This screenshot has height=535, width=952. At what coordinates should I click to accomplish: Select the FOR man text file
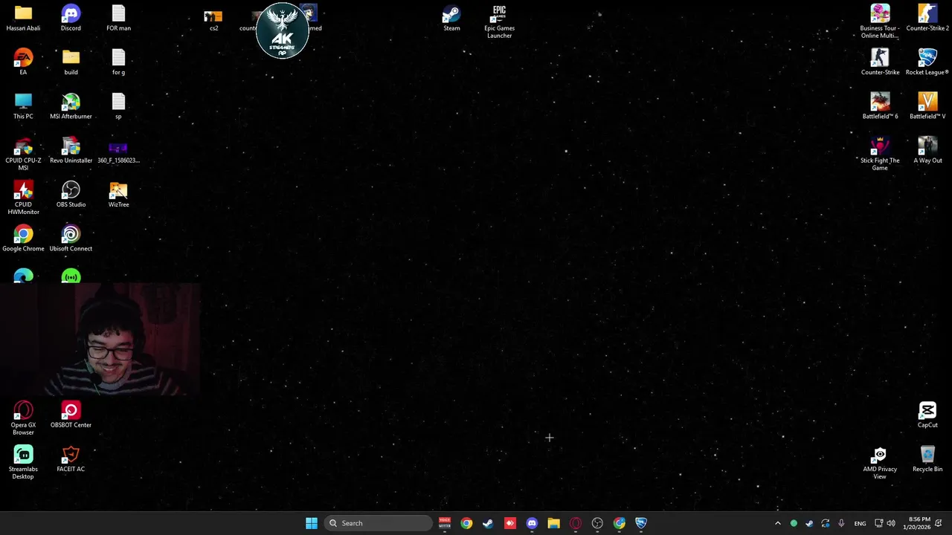[118, 19]
